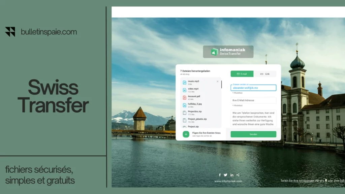Click the file list scrollbar
Viewport: 345px width, 194px height.
click(x=221, y=85)
